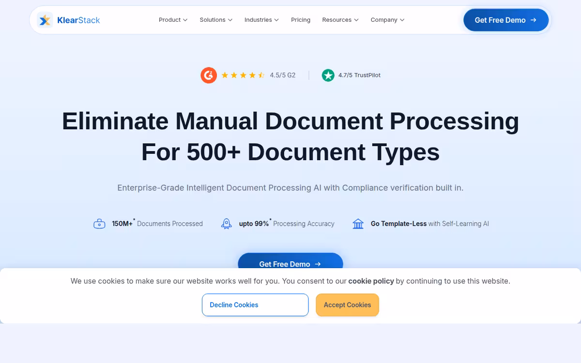Screen dimensions: 581x363
Task: Click the rocket icon beside upto 99%
Action: (x=227, y=224)
